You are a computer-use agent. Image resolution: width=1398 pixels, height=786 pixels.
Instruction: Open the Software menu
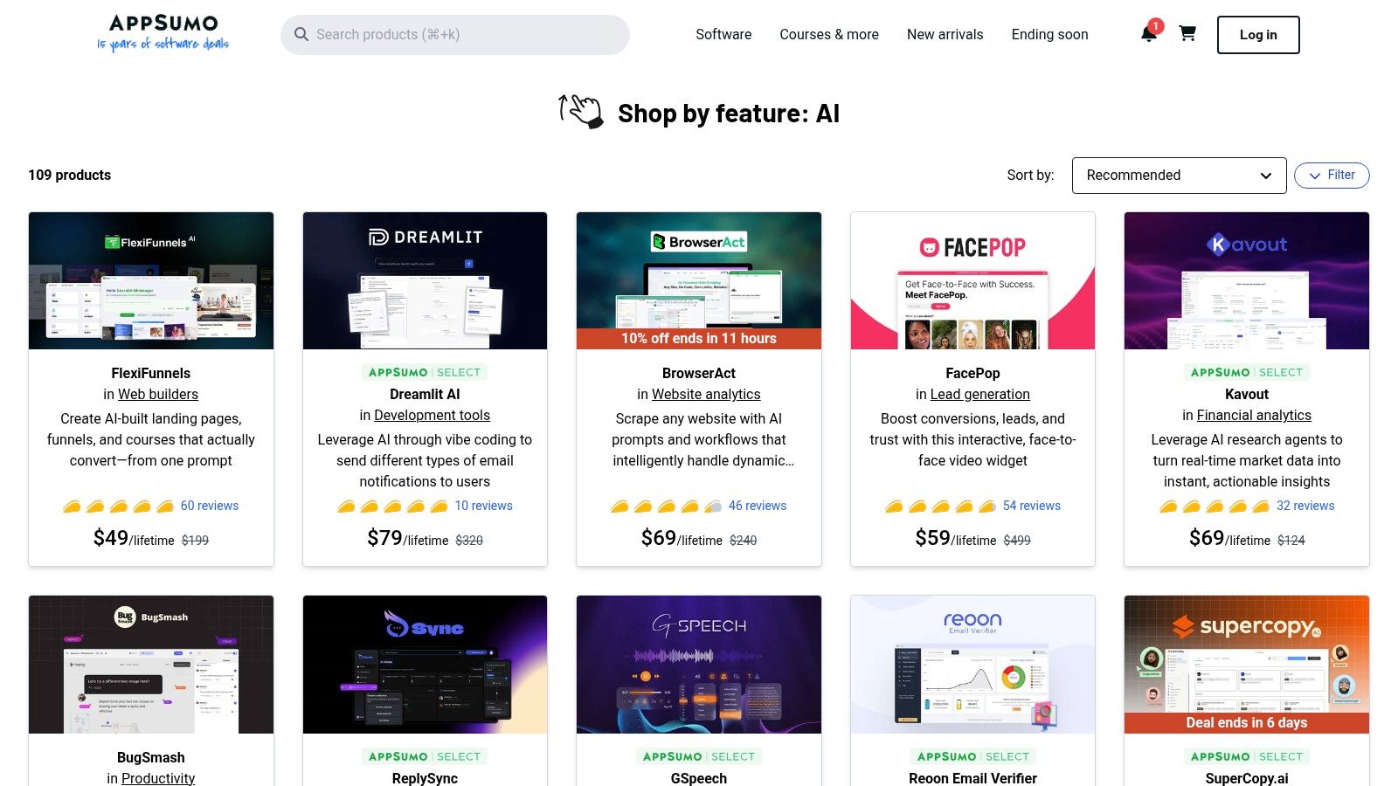click(723, 34)
